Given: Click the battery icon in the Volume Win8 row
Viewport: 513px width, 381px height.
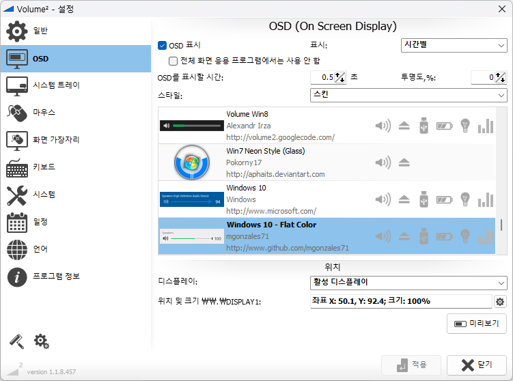Looking at the screenshot, I should (444, 126).
